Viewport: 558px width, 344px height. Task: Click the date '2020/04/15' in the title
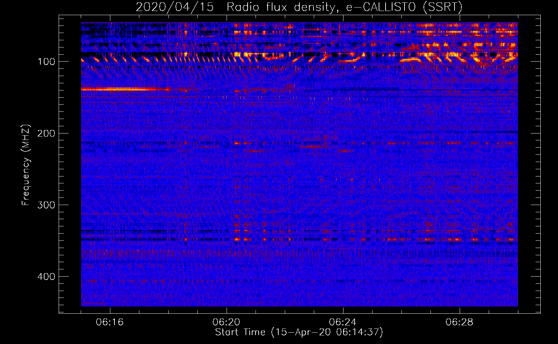click(x=175, y=7)
